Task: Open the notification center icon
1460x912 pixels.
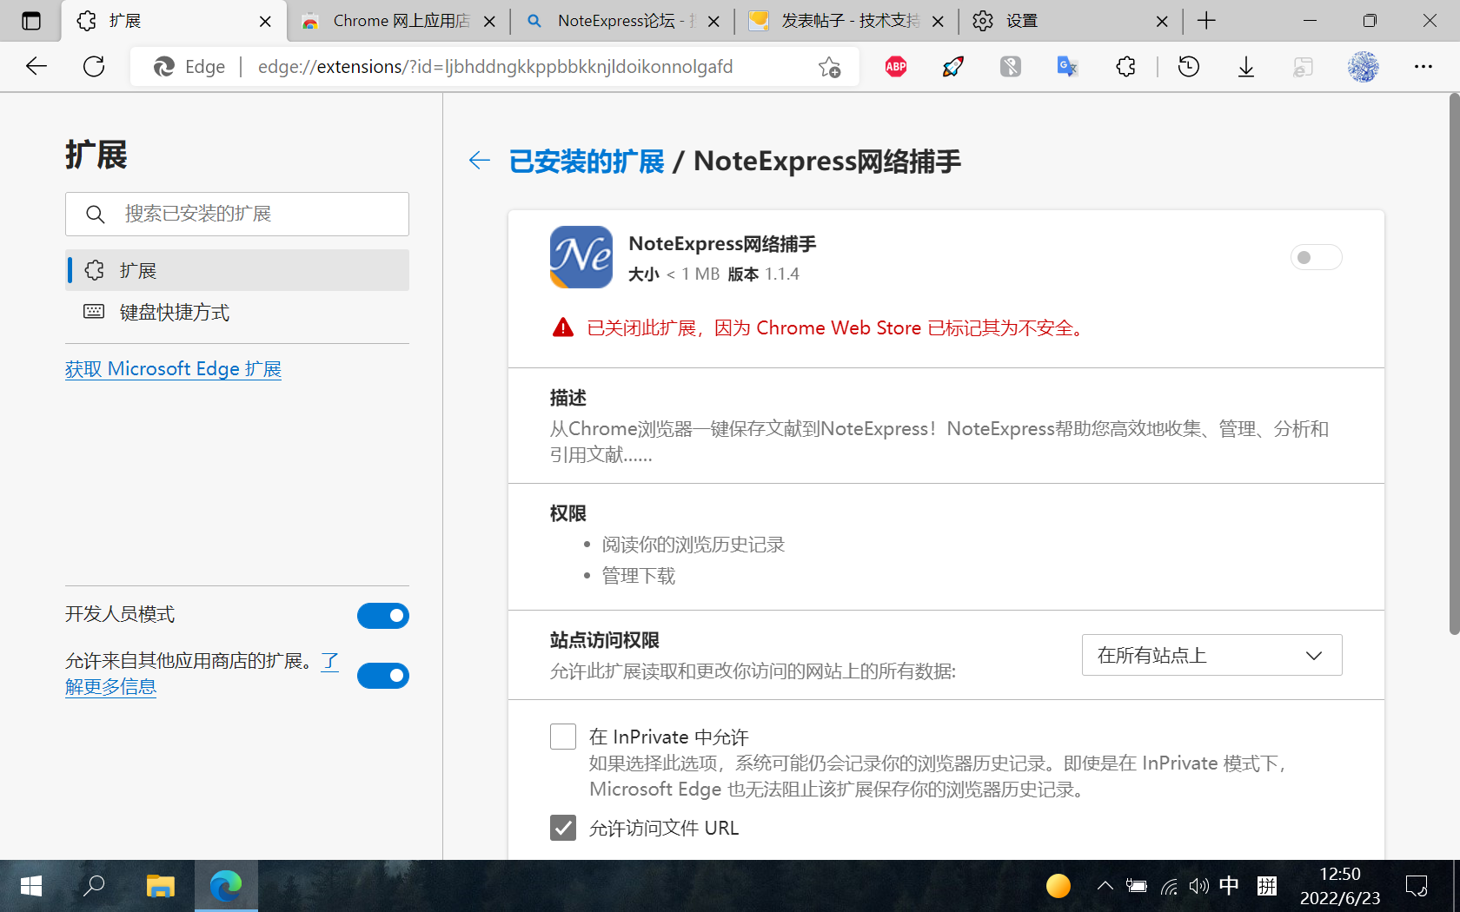Action: (x=1417, y=886)
